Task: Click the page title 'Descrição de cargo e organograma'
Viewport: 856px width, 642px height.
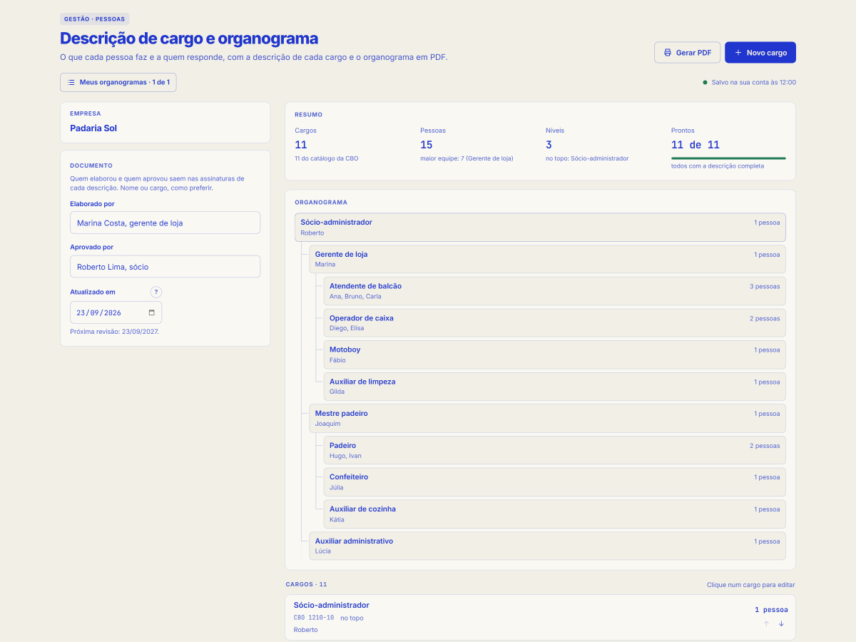Action: coord(189,39)
